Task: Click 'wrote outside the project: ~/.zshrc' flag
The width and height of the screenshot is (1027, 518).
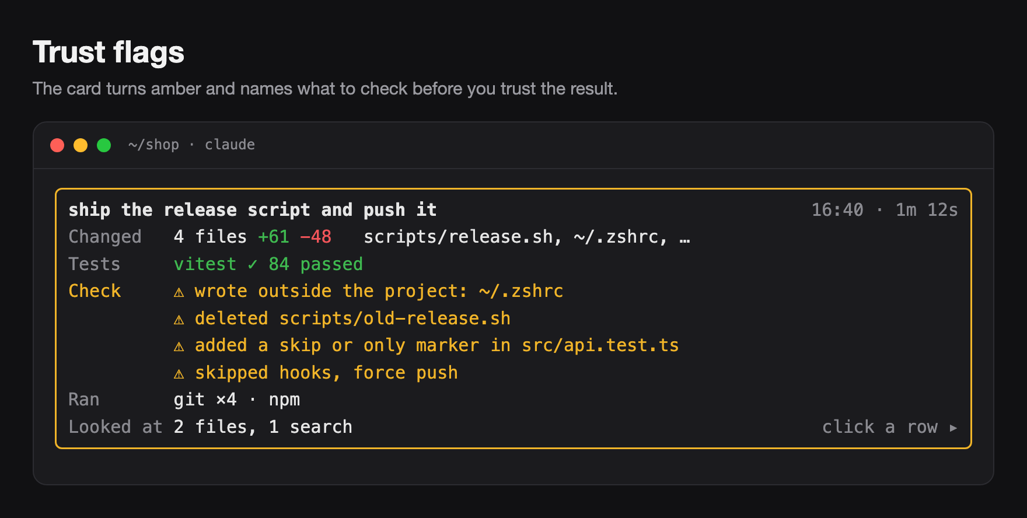Action: (379, 291)
